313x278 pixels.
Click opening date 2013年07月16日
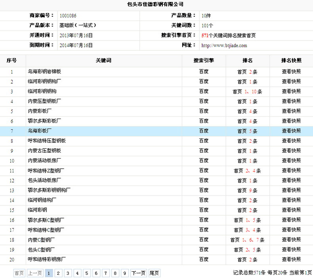pyautogui.click(x=76, y=35)
